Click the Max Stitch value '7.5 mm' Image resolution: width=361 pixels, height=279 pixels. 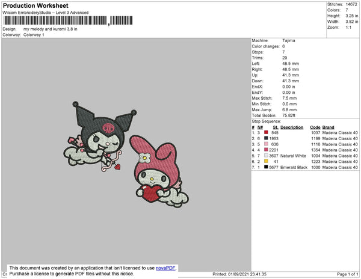[289, 98]
